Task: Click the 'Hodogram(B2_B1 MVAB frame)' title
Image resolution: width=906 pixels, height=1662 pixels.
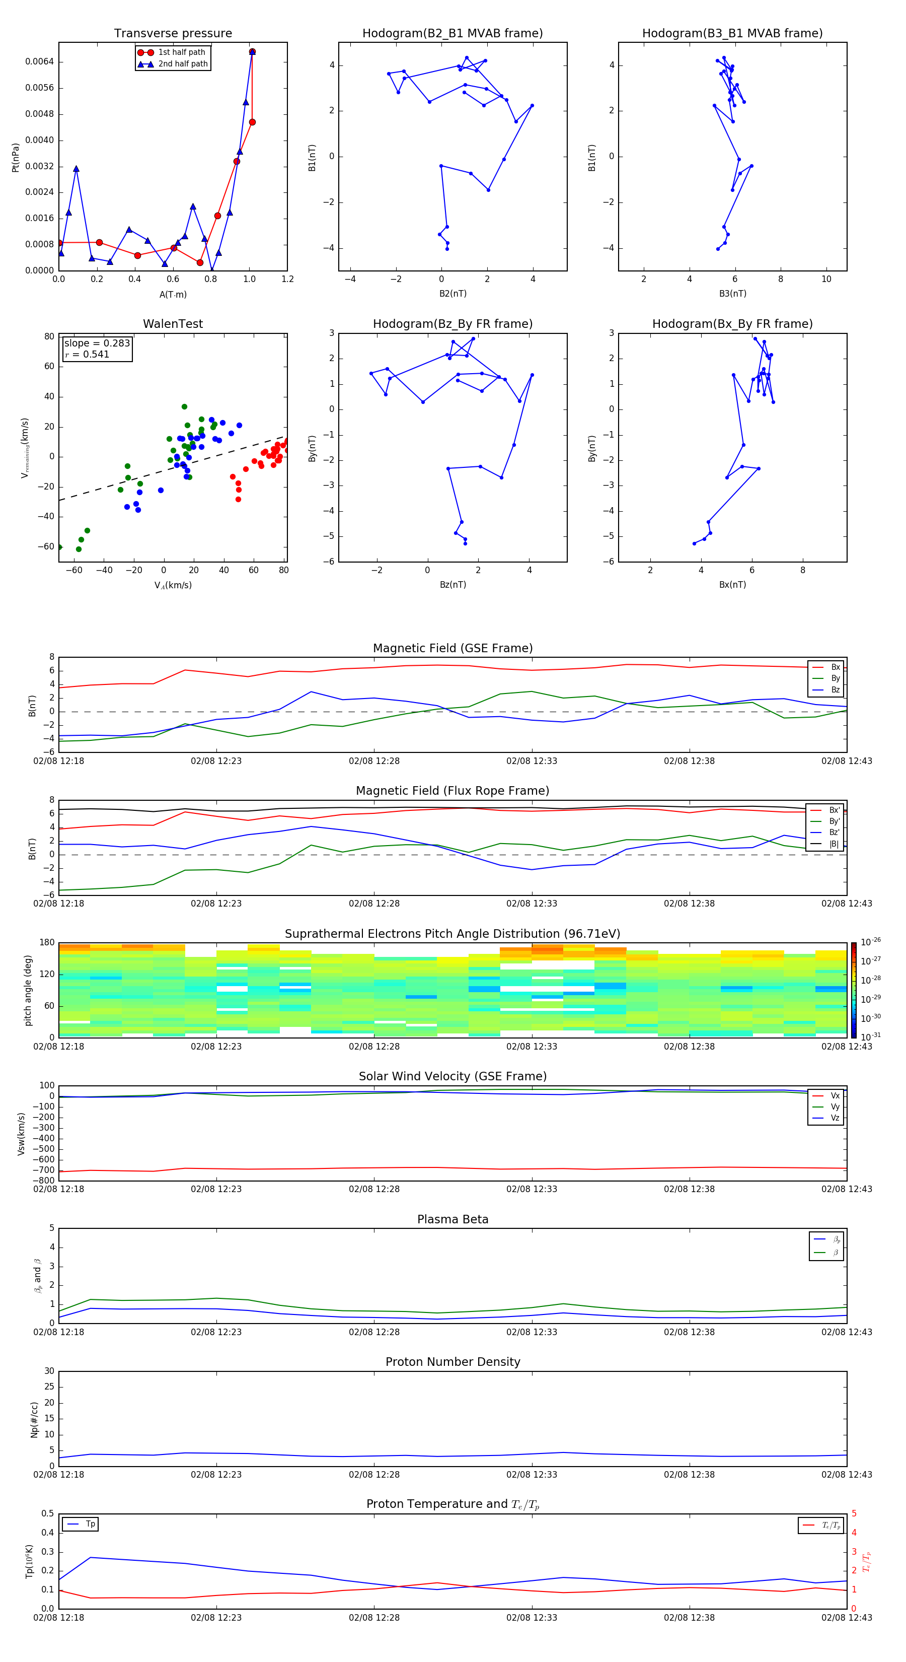Action: point(452,34)
